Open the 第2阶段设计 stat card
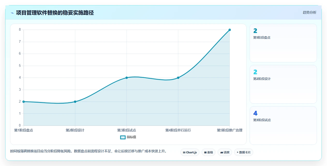 (x=283, y=84)
